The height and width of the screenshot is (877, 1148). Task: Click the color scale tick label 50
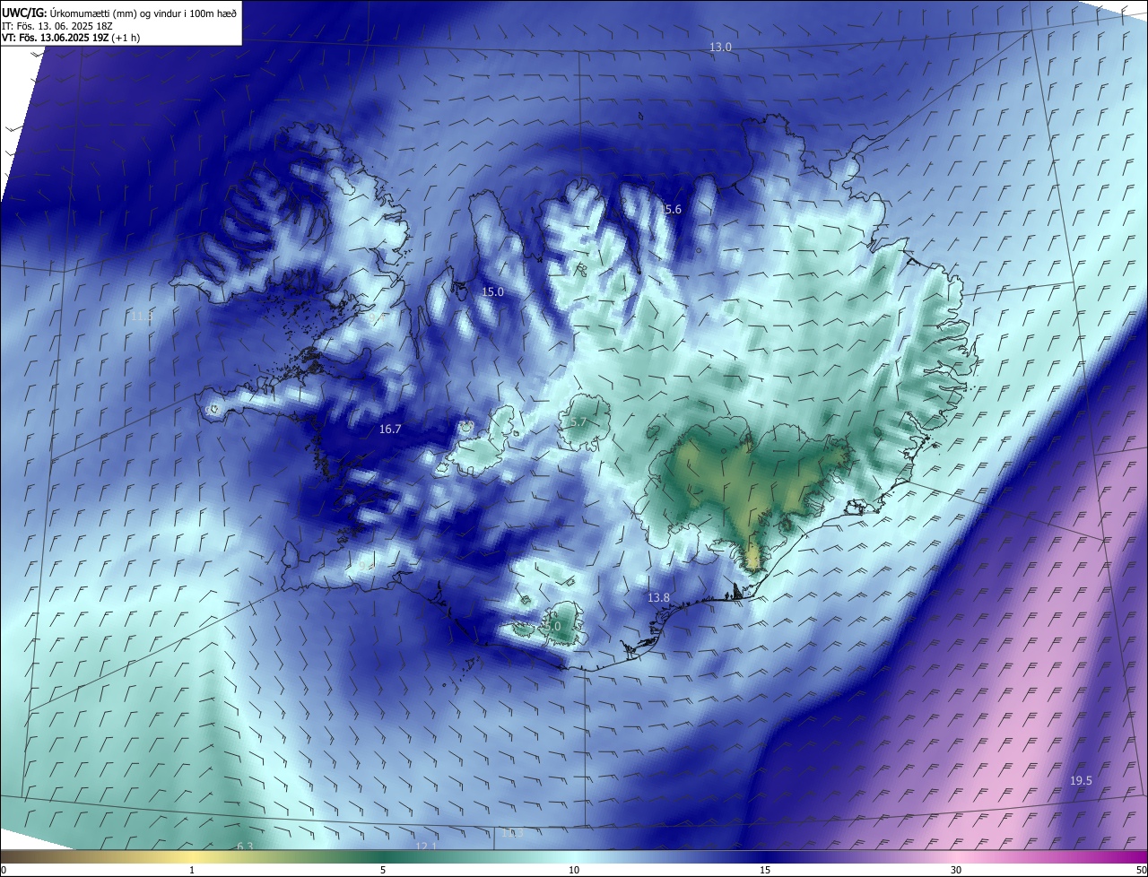[1141, 870]
